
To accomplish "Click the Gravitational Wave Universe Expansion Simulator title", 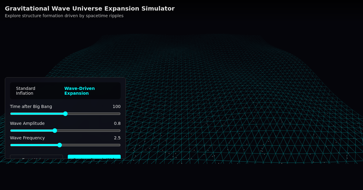I will pyautogui.click(x=90, y=8).
